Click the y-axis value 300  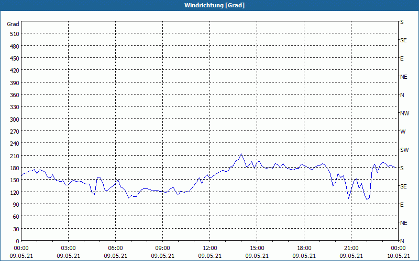[x=15, y=120]
